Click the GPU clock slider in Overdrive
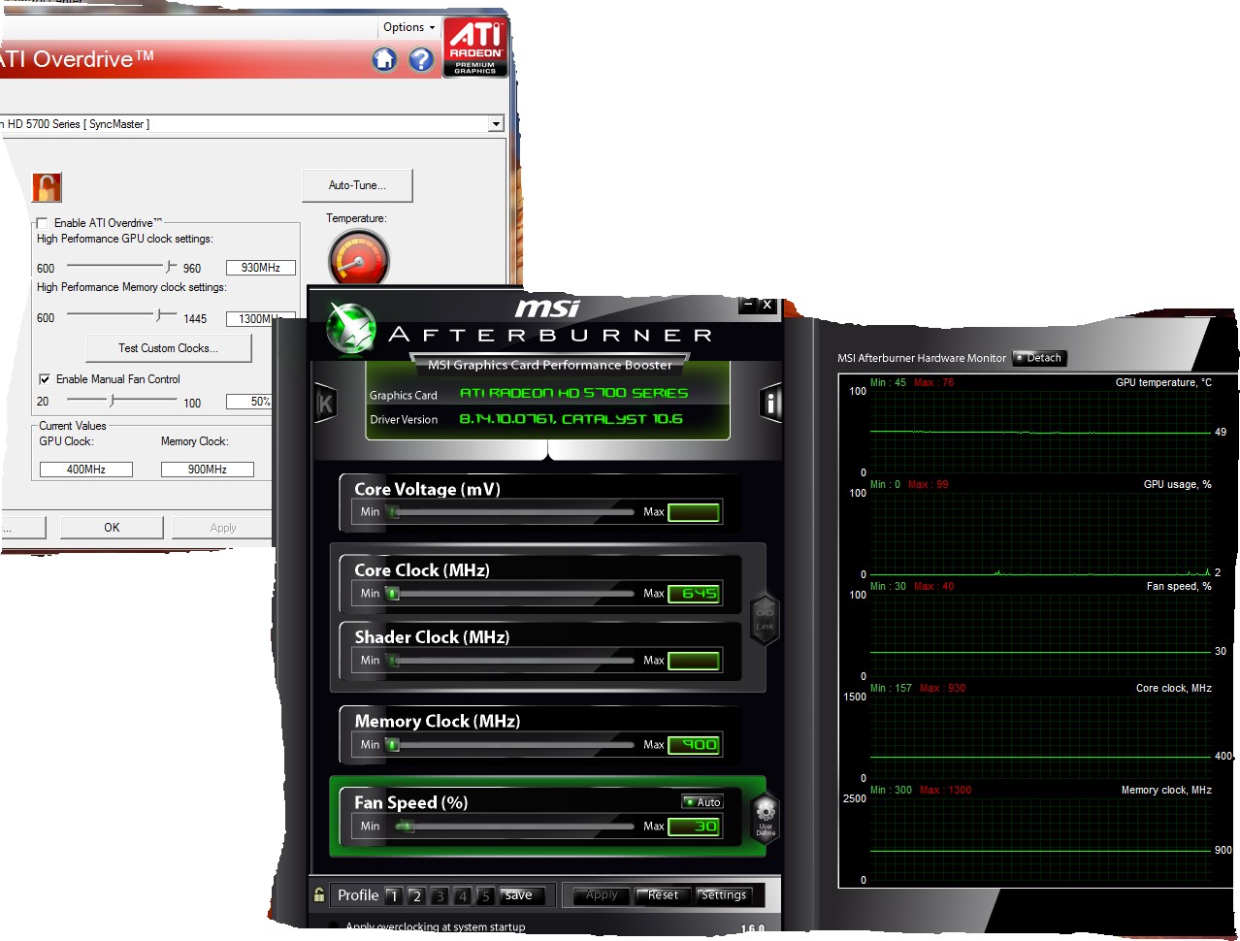 click(122, 267)
